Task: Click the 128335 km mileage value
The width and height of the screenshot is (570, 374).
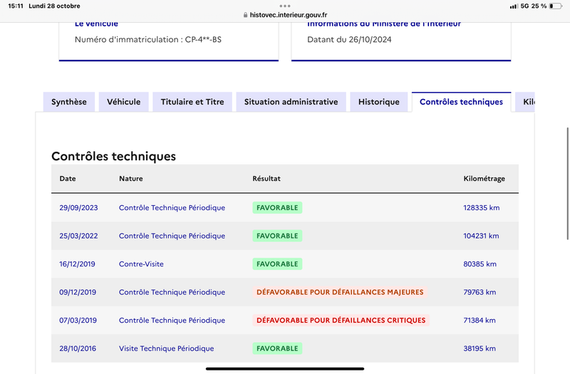Action: (x=482, y=207)
